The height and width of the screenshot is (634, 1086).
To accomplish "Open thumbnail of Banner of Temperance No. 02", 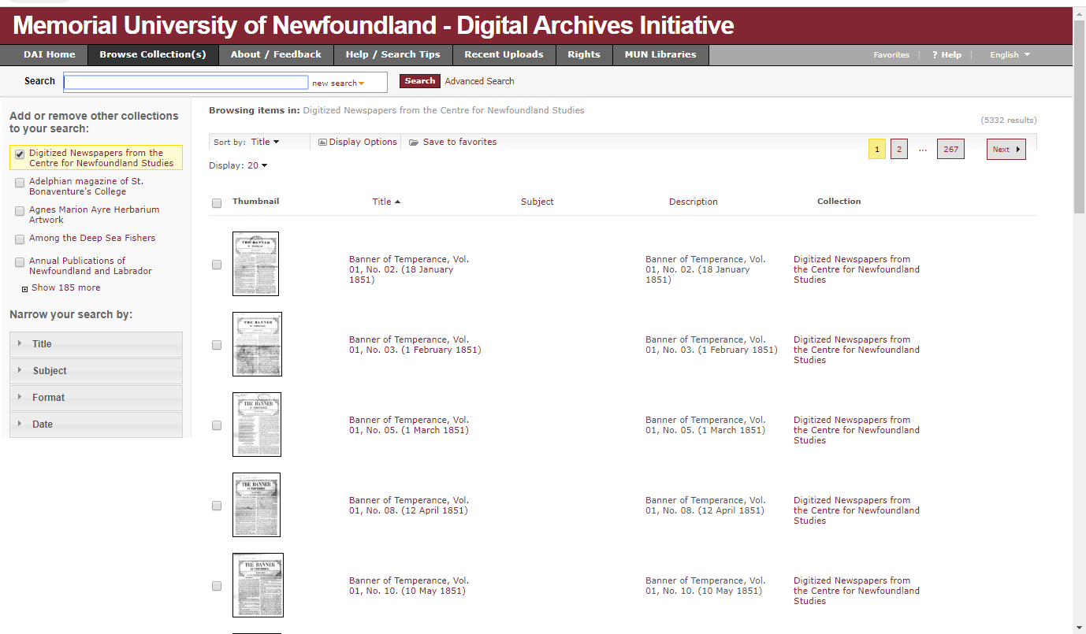I will [x=255, y=264].
